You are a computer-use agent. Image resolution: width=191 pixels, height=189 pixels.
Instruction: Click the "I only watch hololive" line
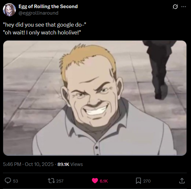[x=42, y=32]
